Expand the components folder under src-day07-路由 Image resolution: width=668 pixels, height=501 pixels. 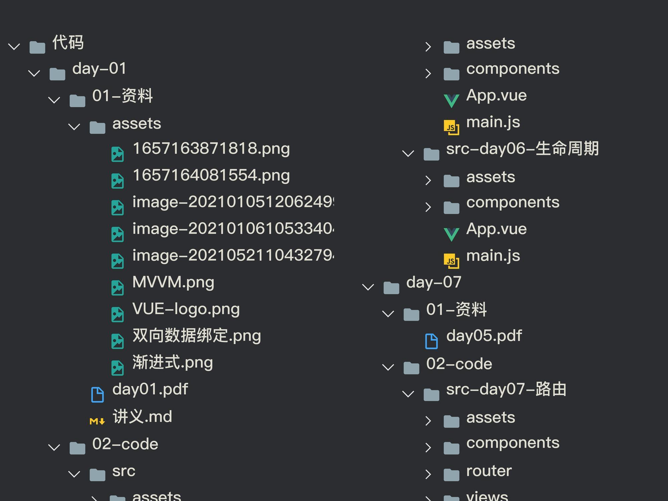(428, 447)
